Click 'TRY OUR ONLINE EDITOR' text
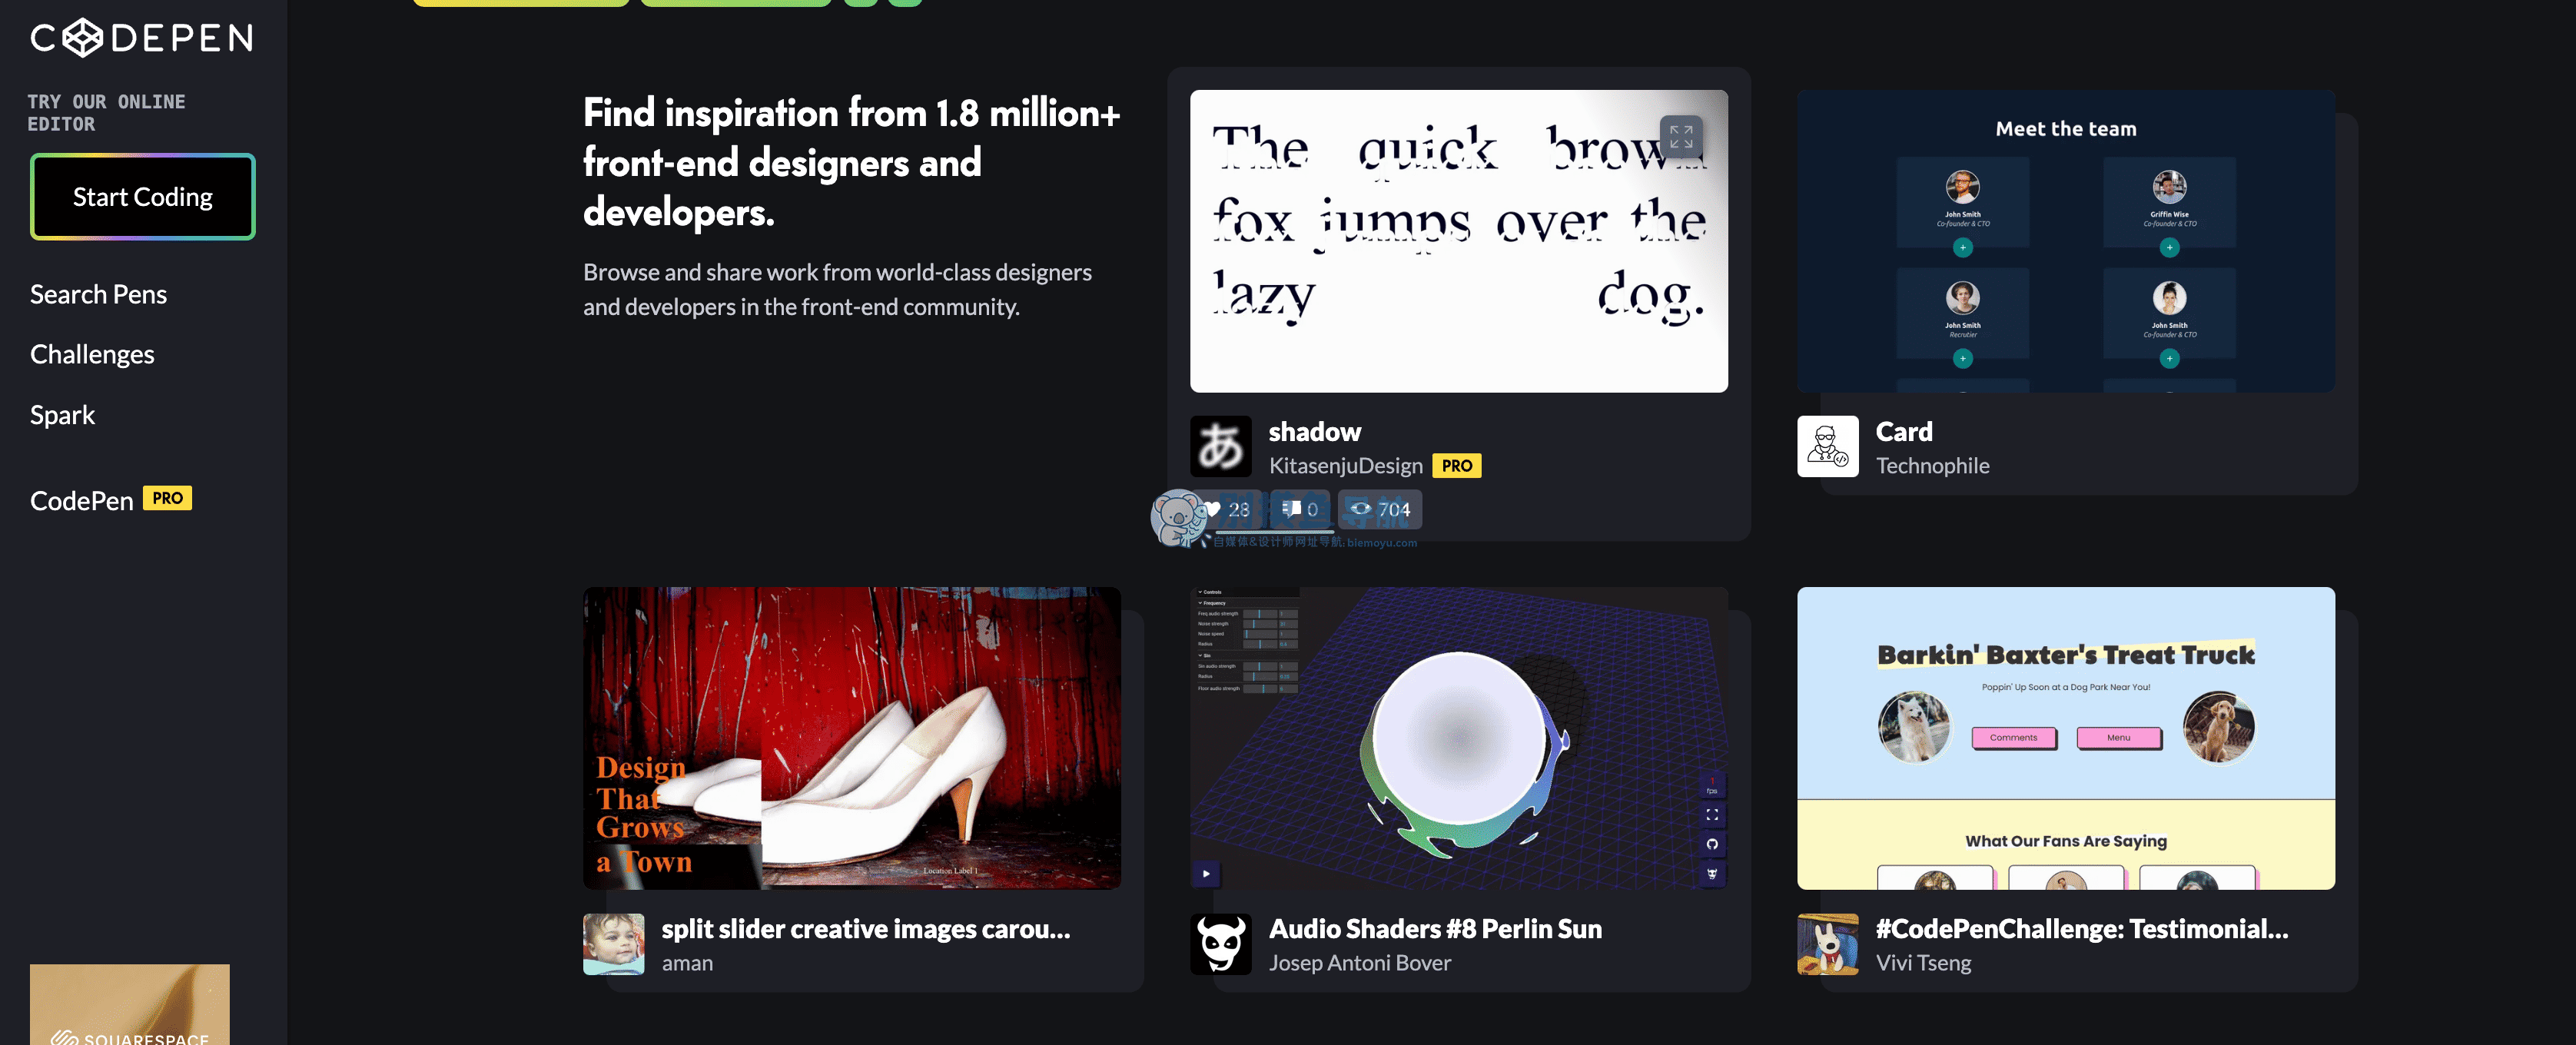 tap(106, 113)
